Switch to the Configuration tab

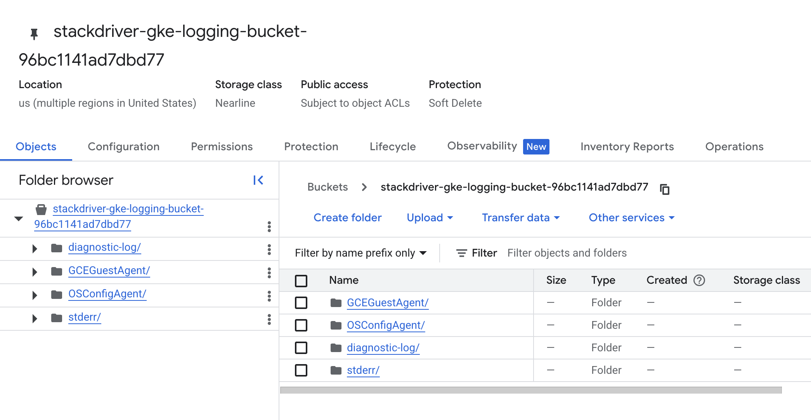[x=123, y=147]
